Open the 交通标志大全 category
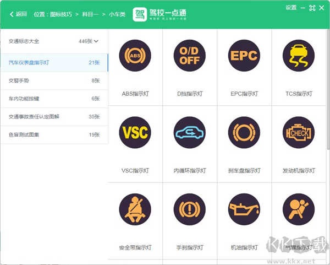Screen dimensions: 330x265 click(54, 41)
